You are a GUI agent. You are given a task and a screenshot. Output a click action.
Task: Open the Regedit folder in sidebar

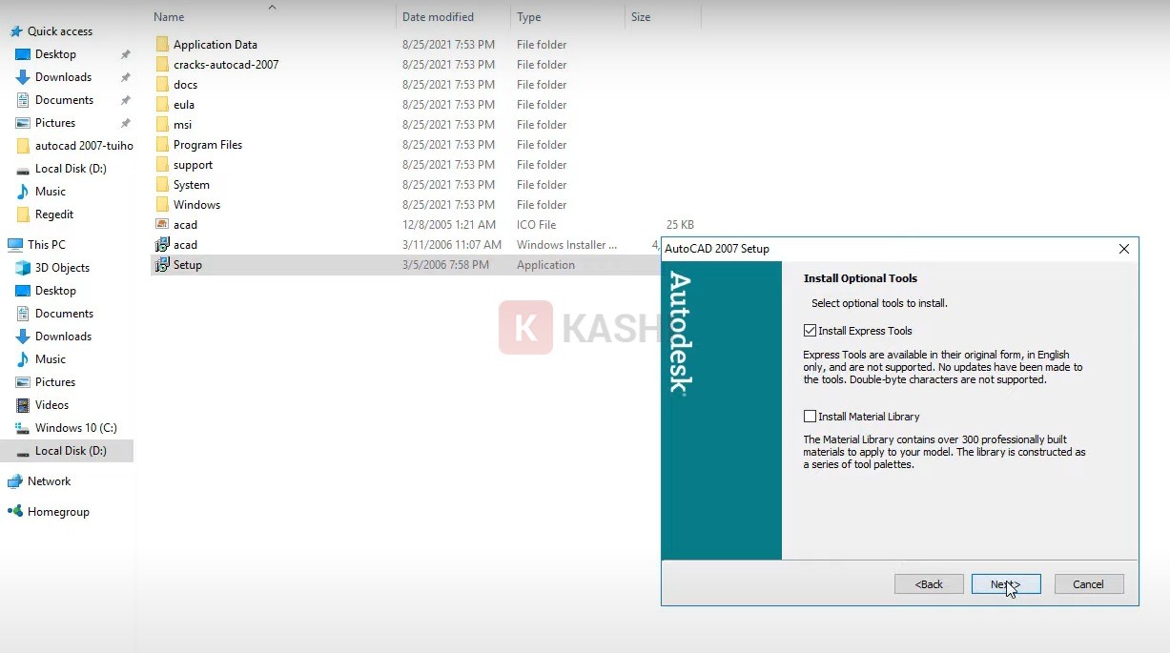coord(54,214)
